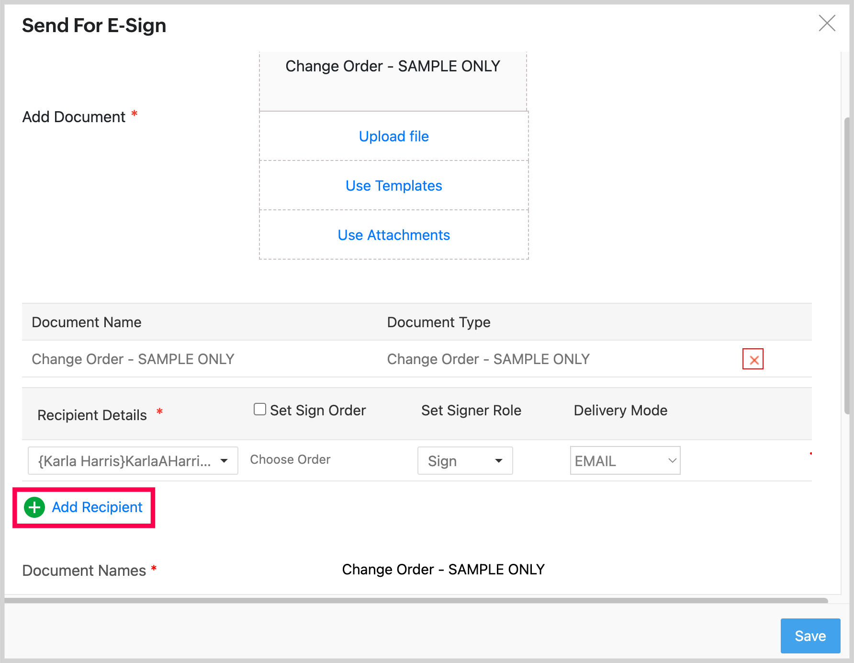Click the Upload file link
Image resolution: width=854 pixels, height=663 pixels.
(393, 137)
